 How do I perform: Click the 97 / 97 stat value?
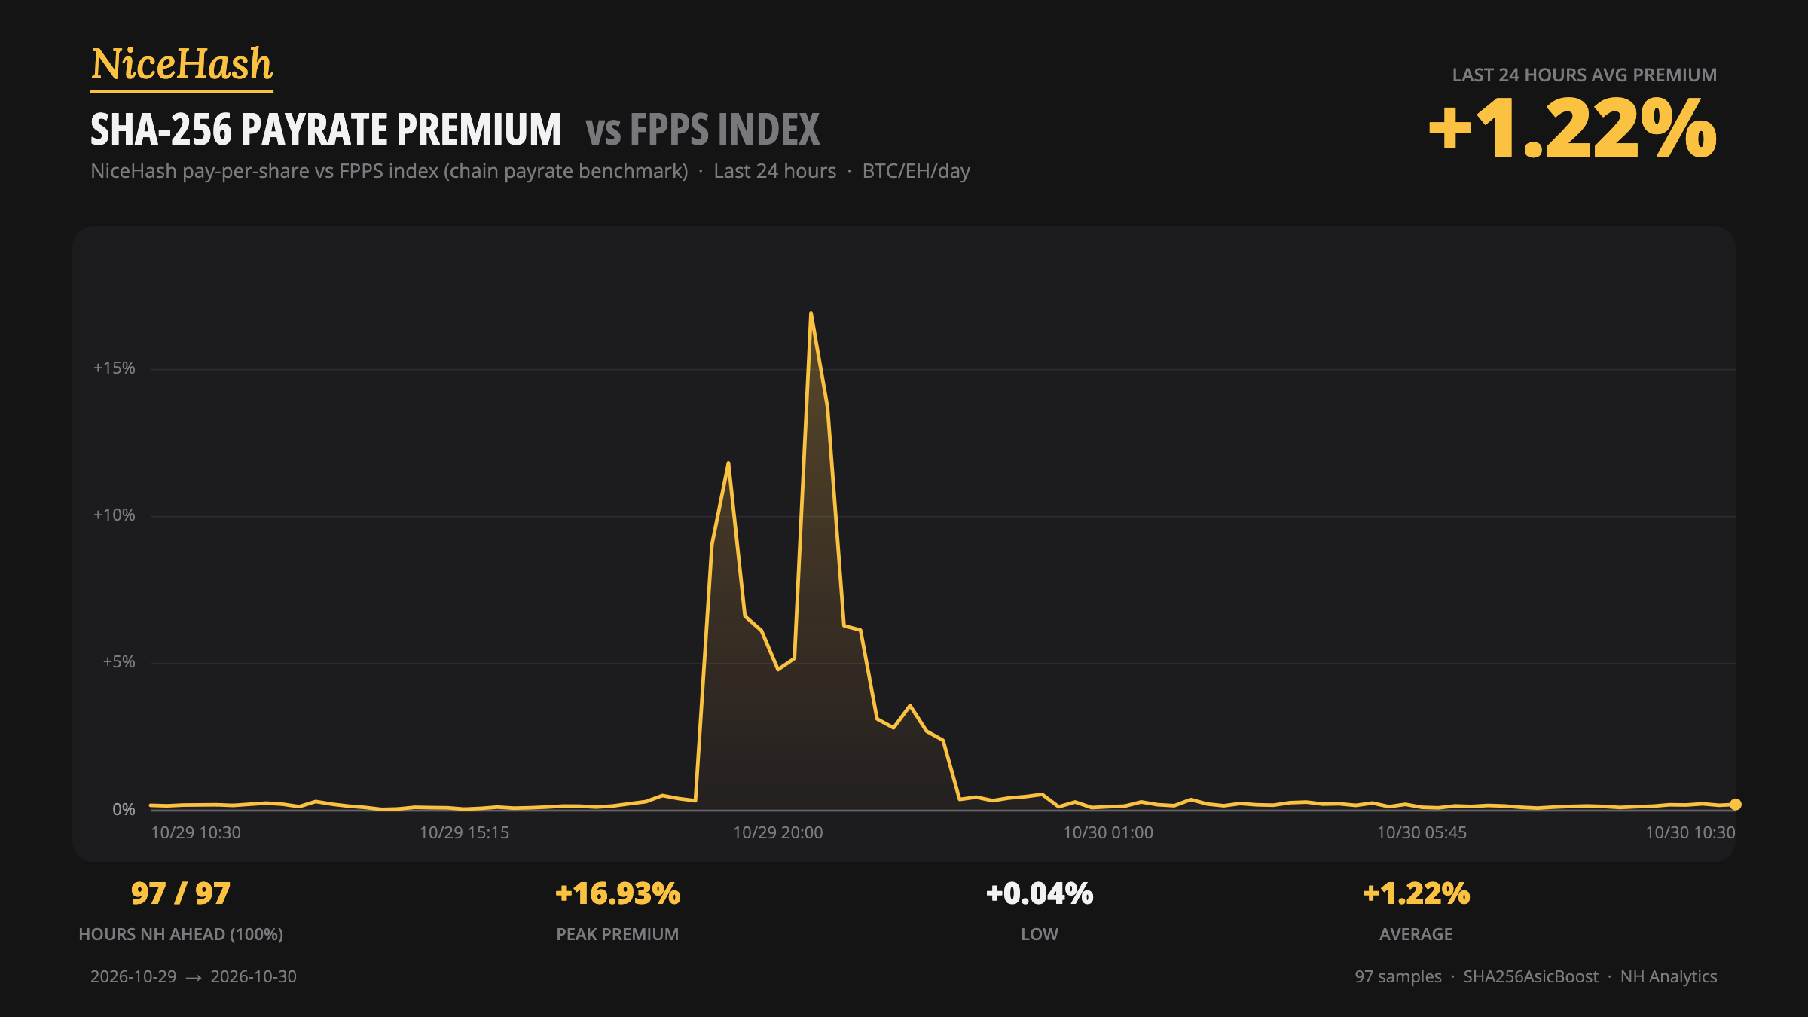(x=181, y=894)
